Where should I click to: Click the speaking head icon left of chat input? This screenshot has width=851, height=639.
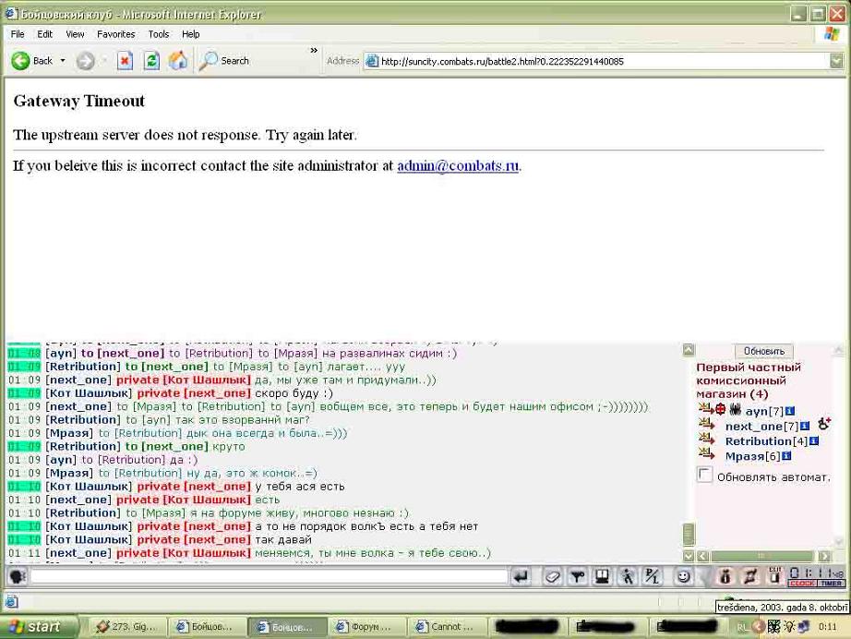(18, 576)
